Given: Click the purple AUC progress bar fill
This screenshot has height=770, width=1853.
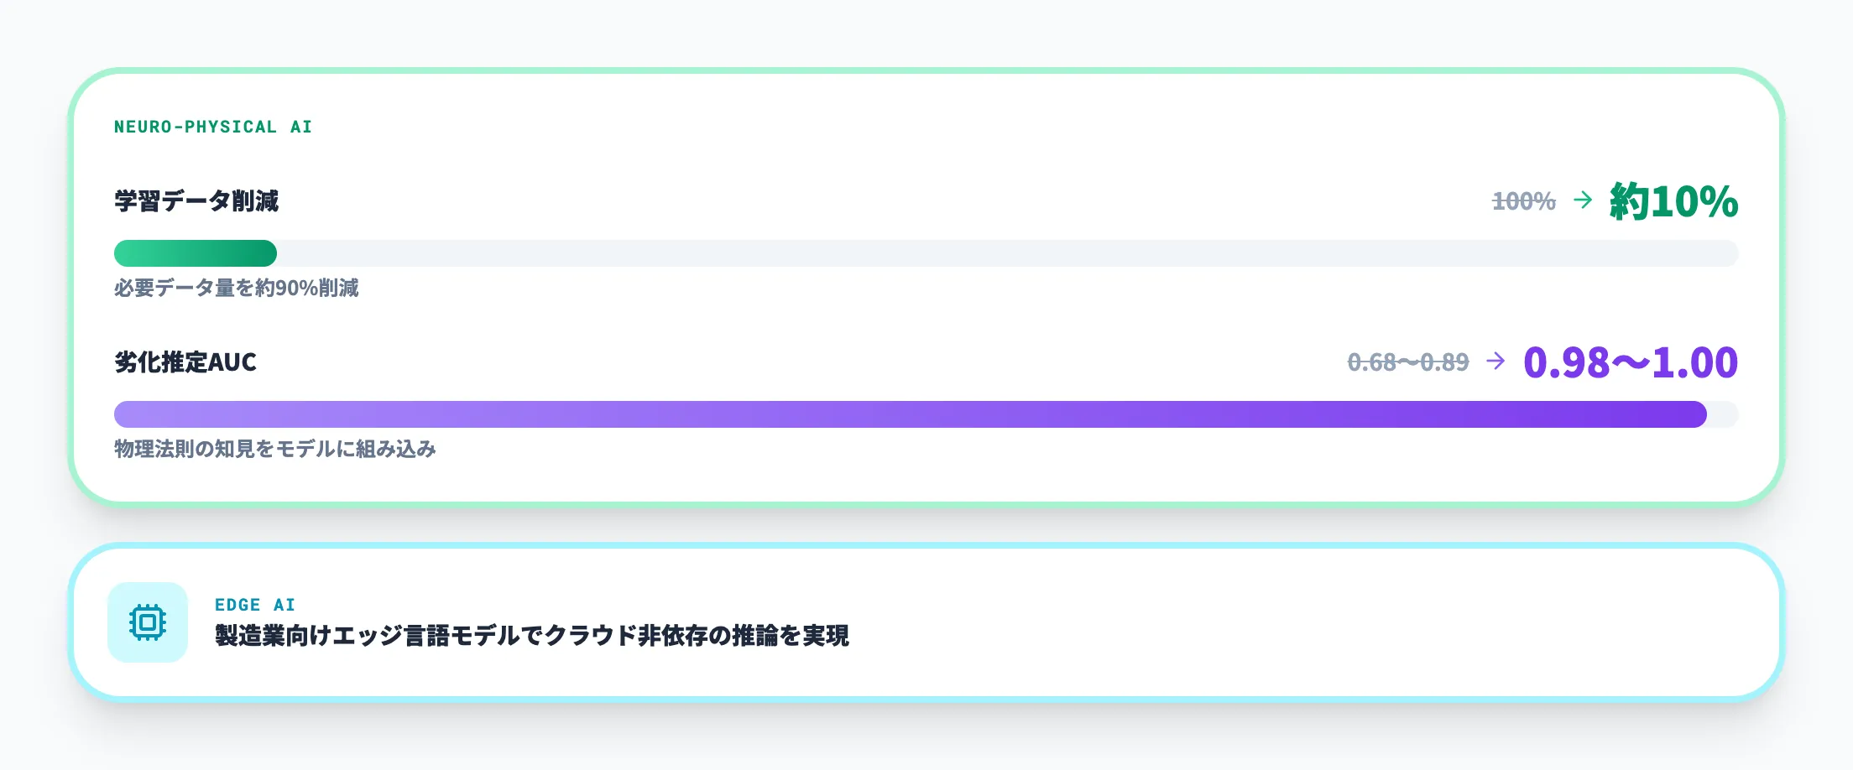Looking at the screenshot, I should click(x=910, y=414).
